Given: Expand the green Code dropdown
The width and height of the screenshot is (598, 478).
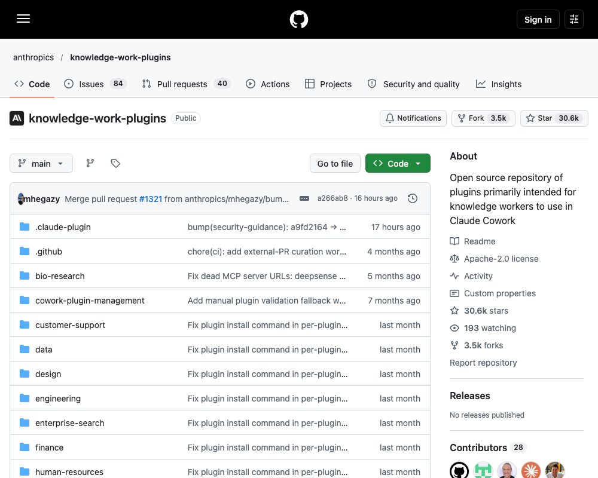Looking at the screenshot, I should (398, 163).
